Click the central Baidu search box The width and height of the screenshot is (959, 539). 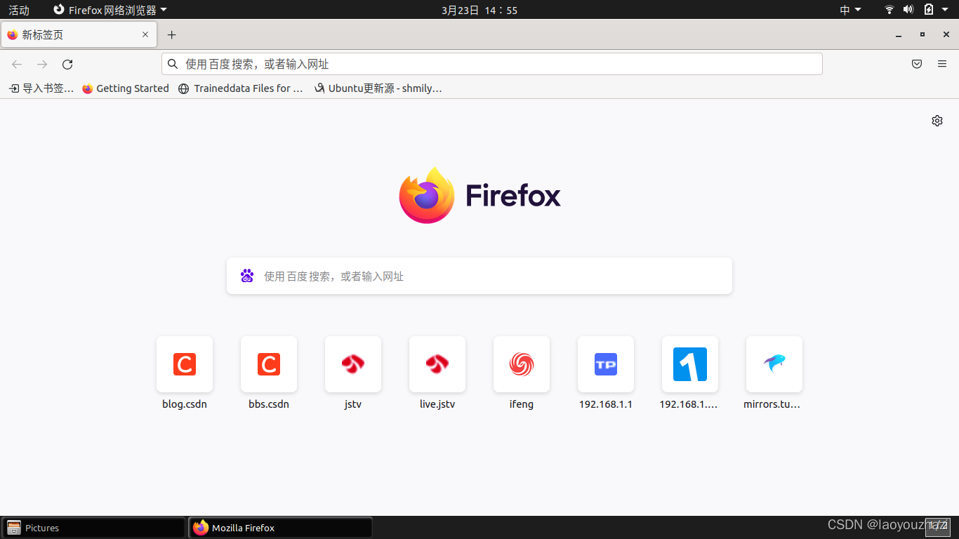pos(479,276)
